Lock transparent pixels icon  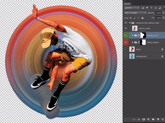click(131, 18)
